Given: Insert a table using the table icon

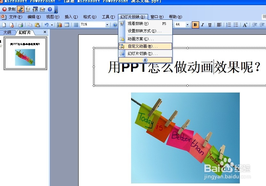Looking at the screenshot, I should pos(67,25).
